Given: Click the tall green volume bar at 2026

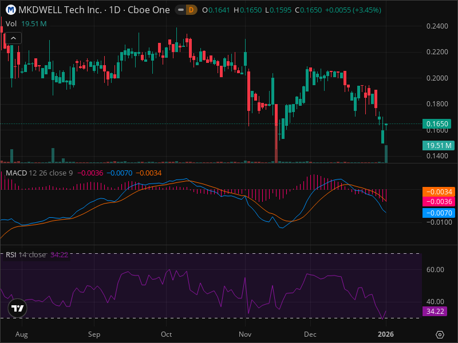Looking at the screenshot, I should (386, 154).
